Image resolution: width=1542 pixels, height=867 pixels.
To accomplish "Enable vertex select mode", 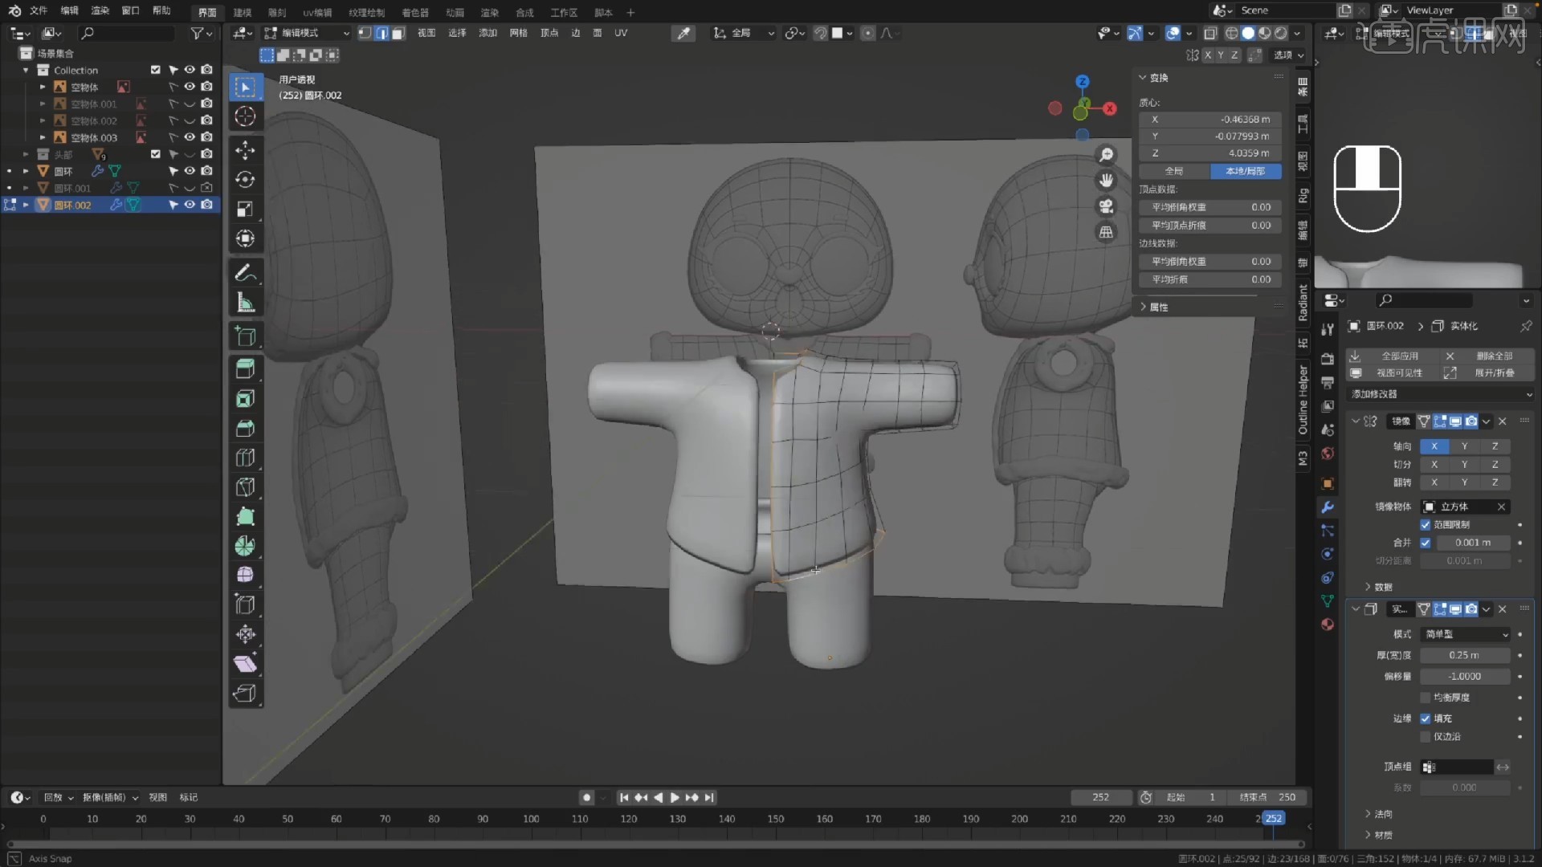I will click(x=365, y=33).
